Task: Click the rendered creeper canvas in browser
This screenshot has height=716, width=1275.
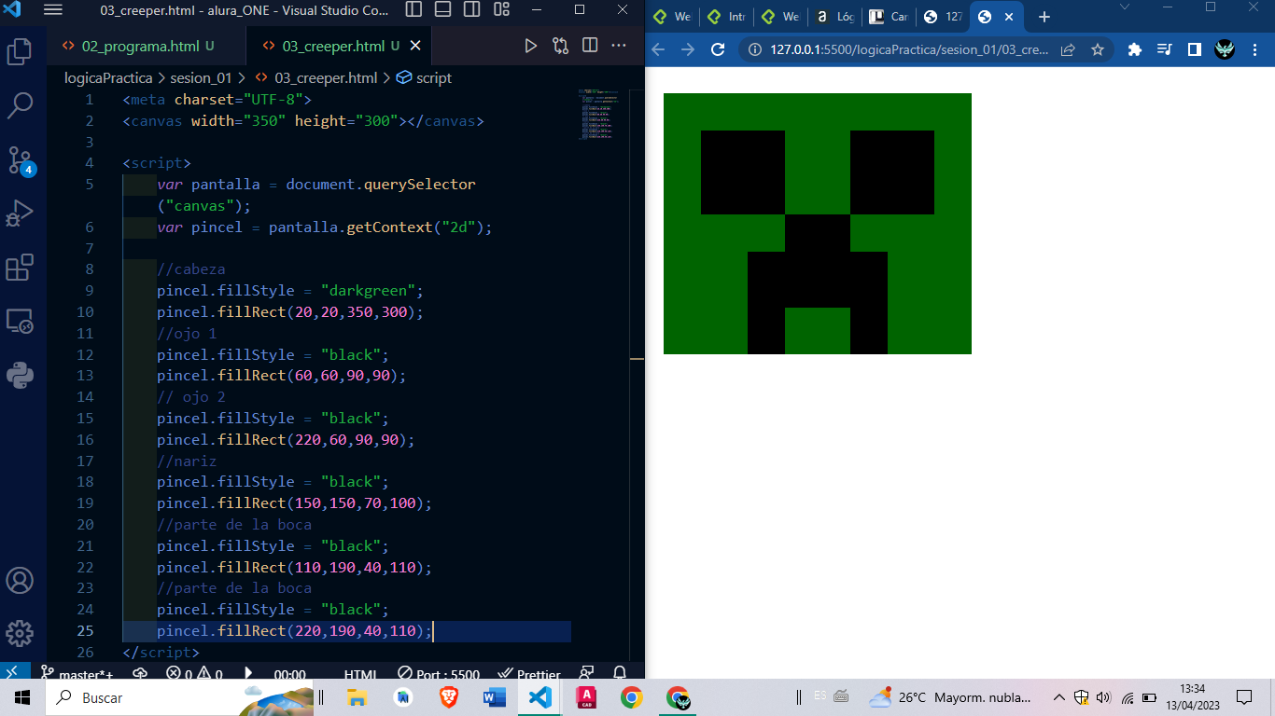Action: (x=818, y=224)
